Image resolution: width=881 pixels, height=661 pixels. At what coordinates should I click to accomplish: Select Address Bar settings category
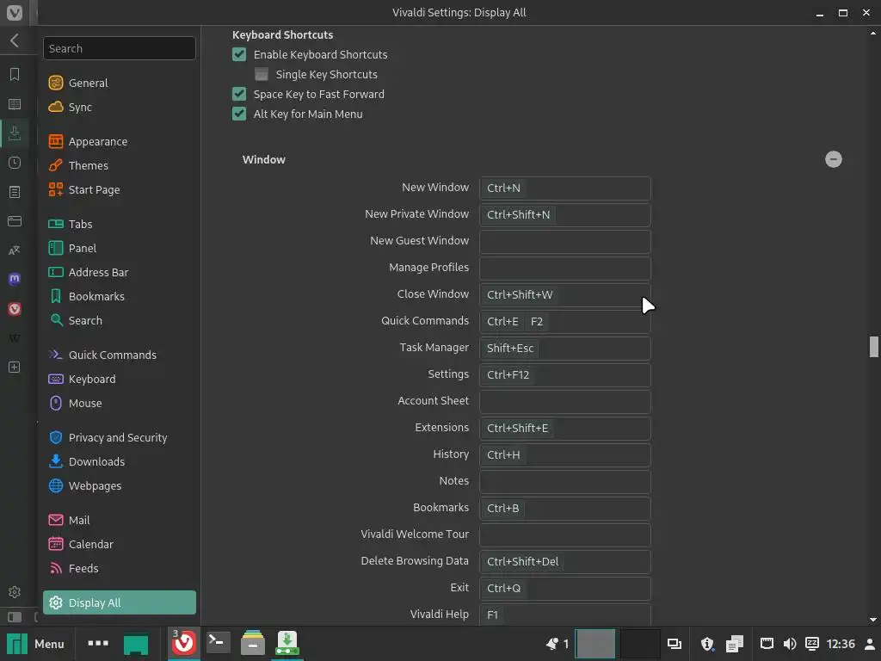[119, 272]
